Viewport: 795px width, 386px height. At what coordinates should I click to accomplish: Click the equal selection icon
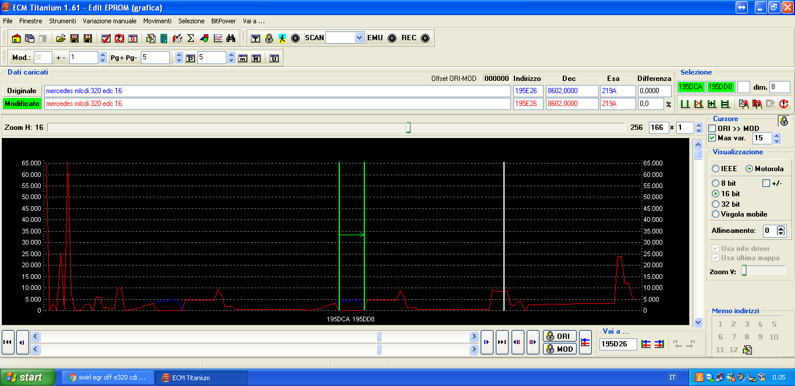725,104
